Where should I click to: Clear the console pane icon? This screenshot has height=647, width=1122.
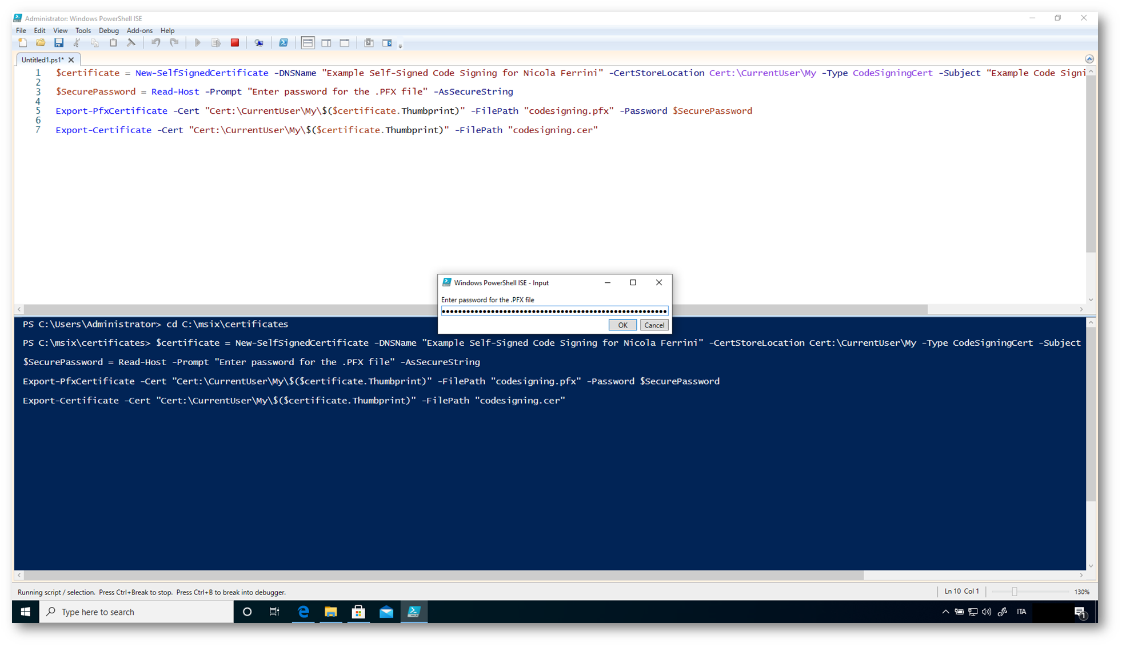point(131,43)
